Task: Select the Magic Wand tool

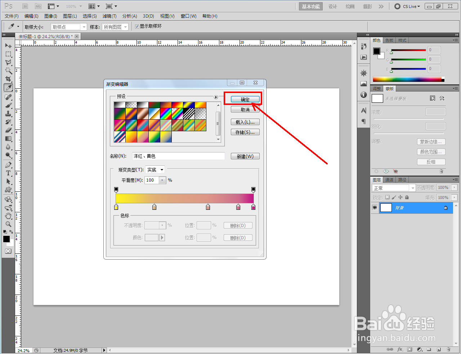Action: pos(8,71)
